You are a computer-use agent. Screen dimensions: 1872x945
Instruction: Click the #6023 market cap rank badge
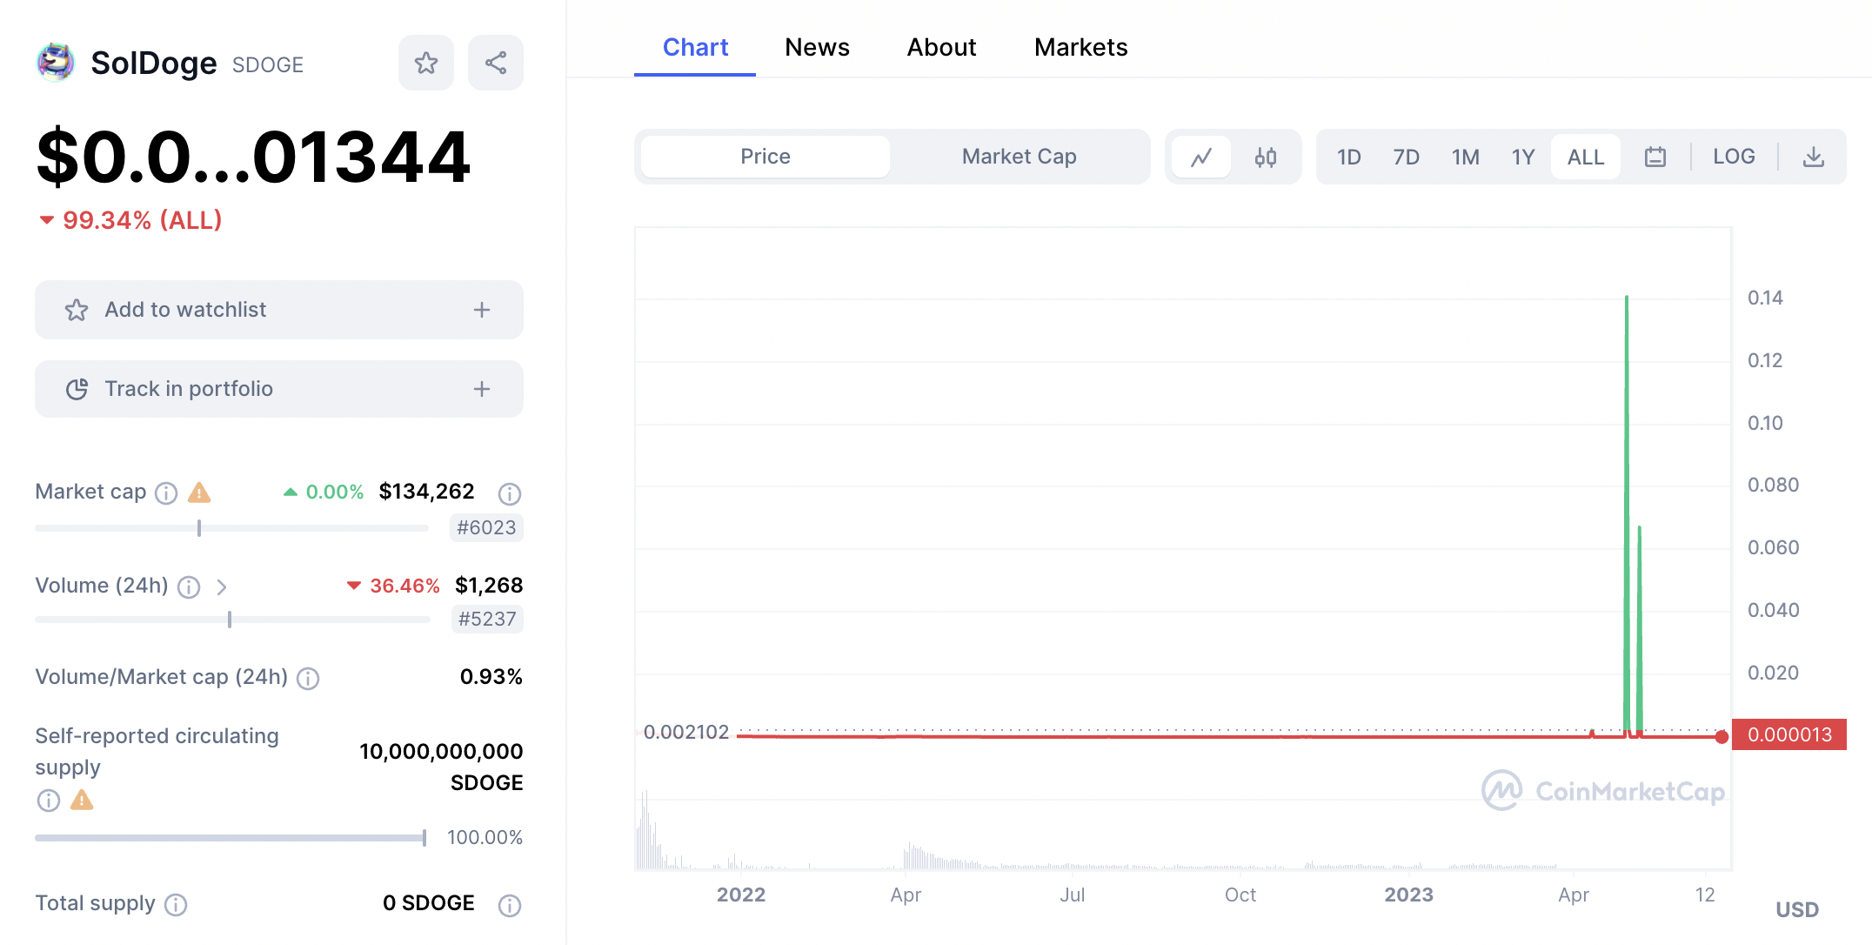pos(486,527)
